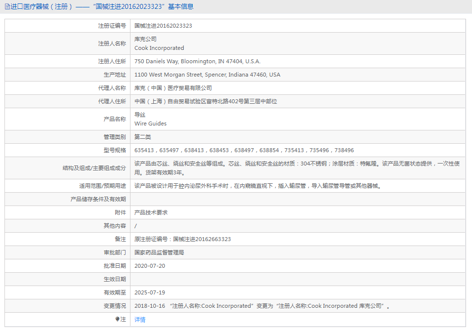This screenshot has height=331, width=472.
Task: Select the 注册人住所 label
Action: pyautogui.click(x=112, y=61)
